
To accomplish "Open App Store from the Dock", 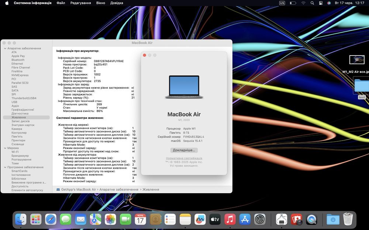I will point(245,219).
